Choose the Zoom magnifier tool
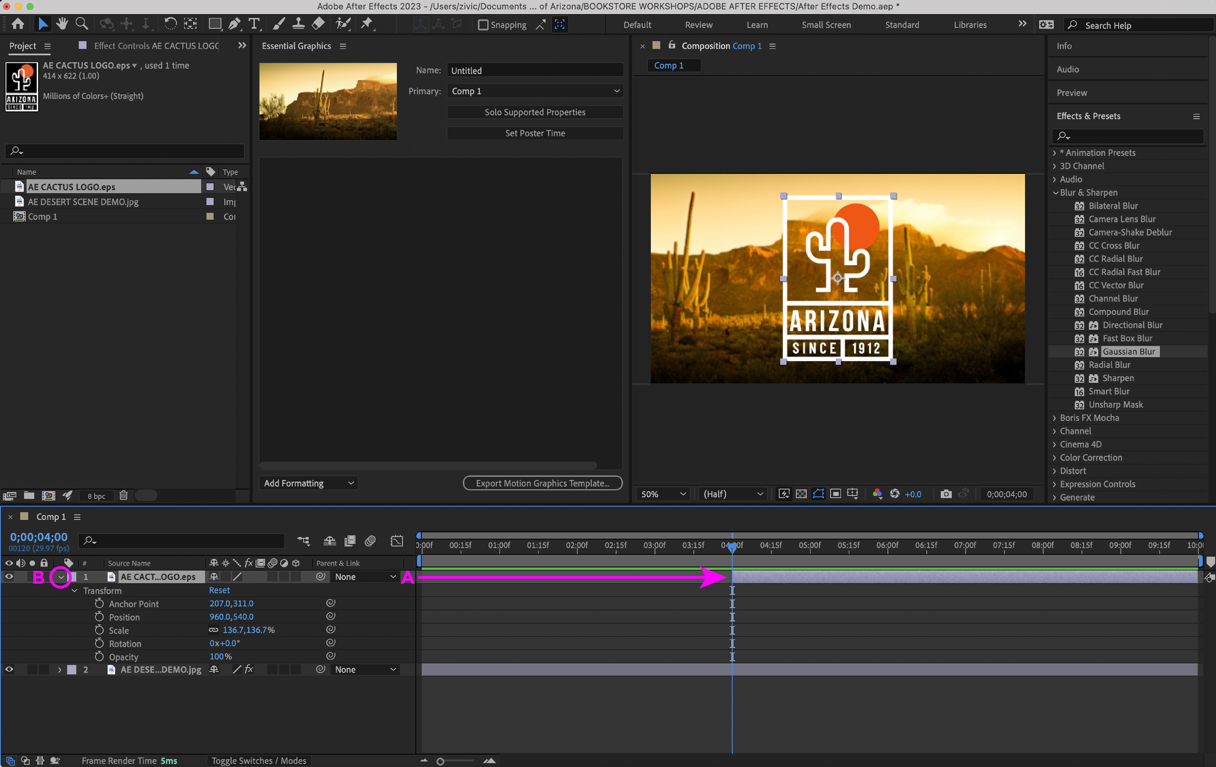Viewport: 1216px width, 767px height. pos(81,24)
